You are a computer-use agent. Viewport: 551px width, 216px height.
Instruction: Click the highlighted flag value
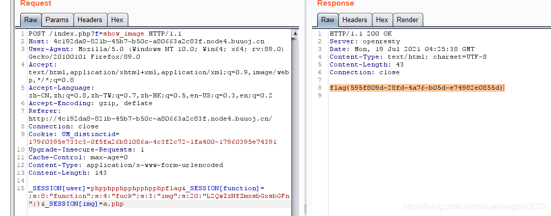tap(416, 88)
